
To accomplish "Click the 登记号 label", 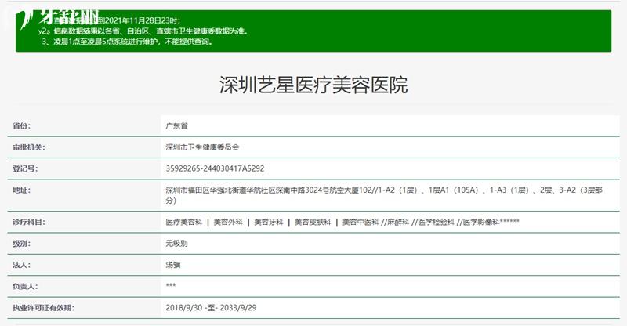I will coord(25,168).
